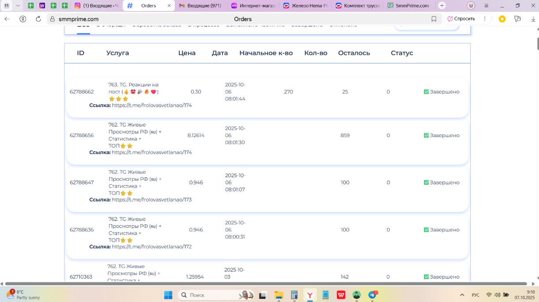Click the bookmark icon in the address bar
The height and width of the screenshot is (302, 539).
tap(434, 19)
